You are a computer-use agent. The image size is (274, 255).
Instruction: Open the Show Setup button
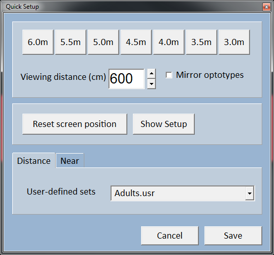coord(164,124)
